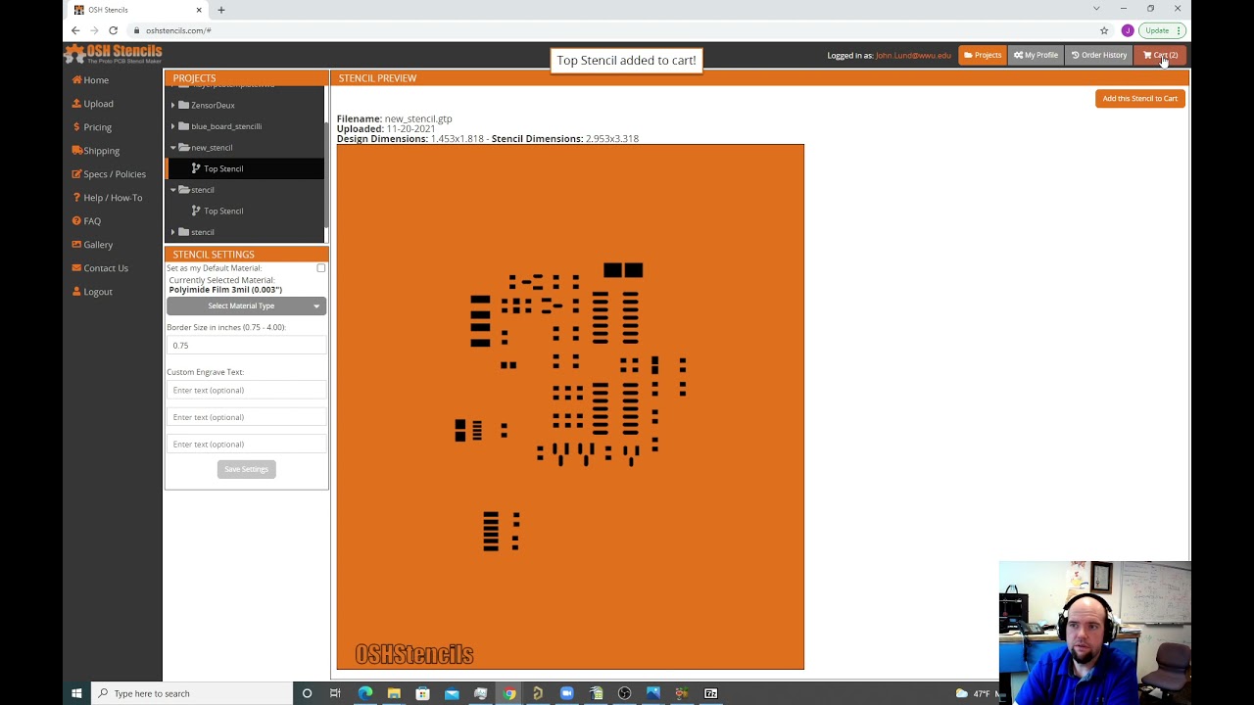Select Top Stencil under new_stencil
1254x705 pixels.
click(x=223, y=168)
